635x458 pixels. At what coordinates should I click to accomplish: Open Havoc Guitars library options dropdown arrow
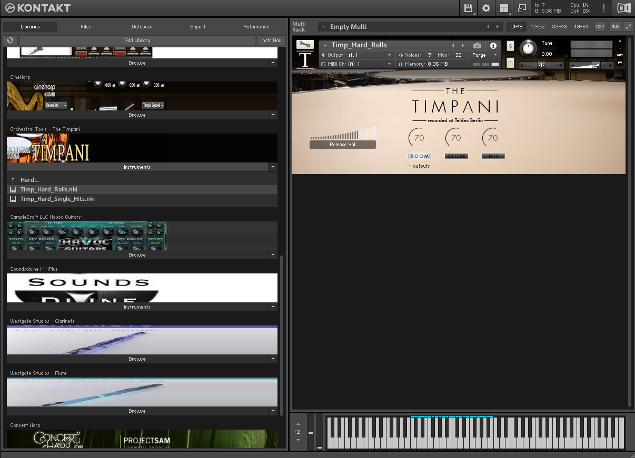273,255
